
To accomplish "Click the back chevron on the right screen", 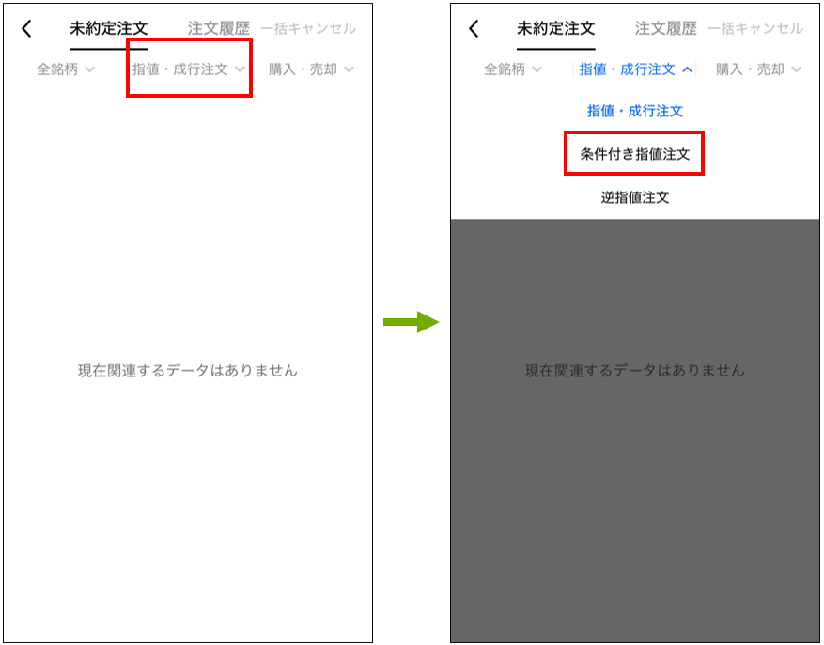I will pos(474,28).
